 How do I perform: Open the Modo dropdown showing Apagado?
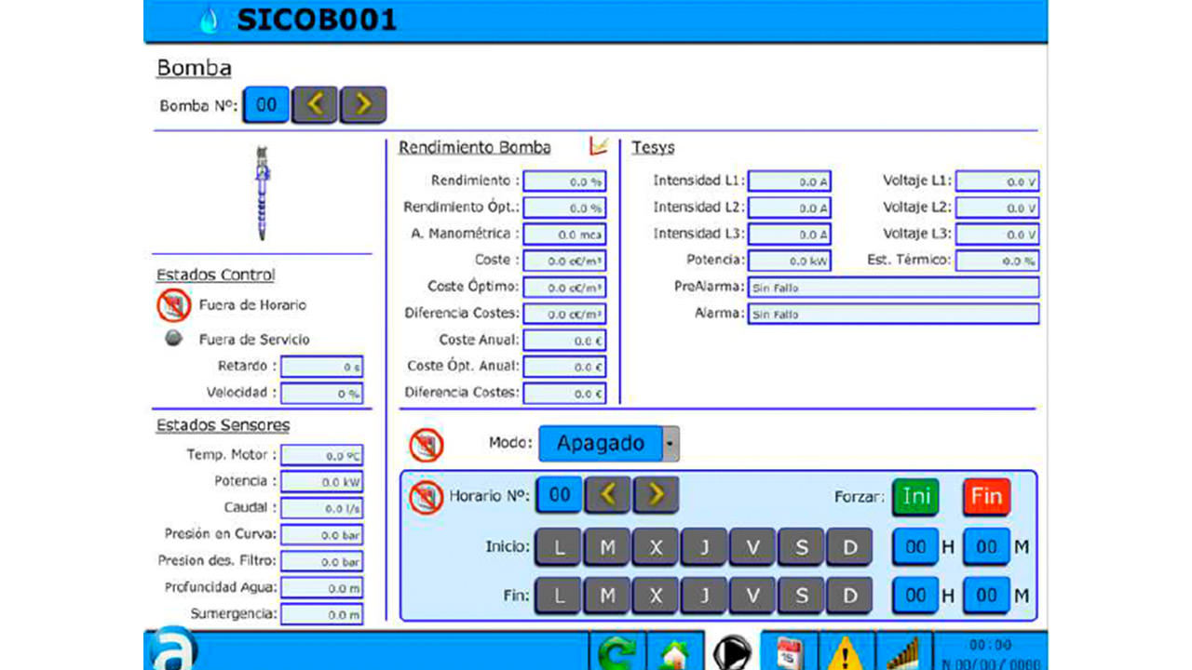click(x=609, y=444)
